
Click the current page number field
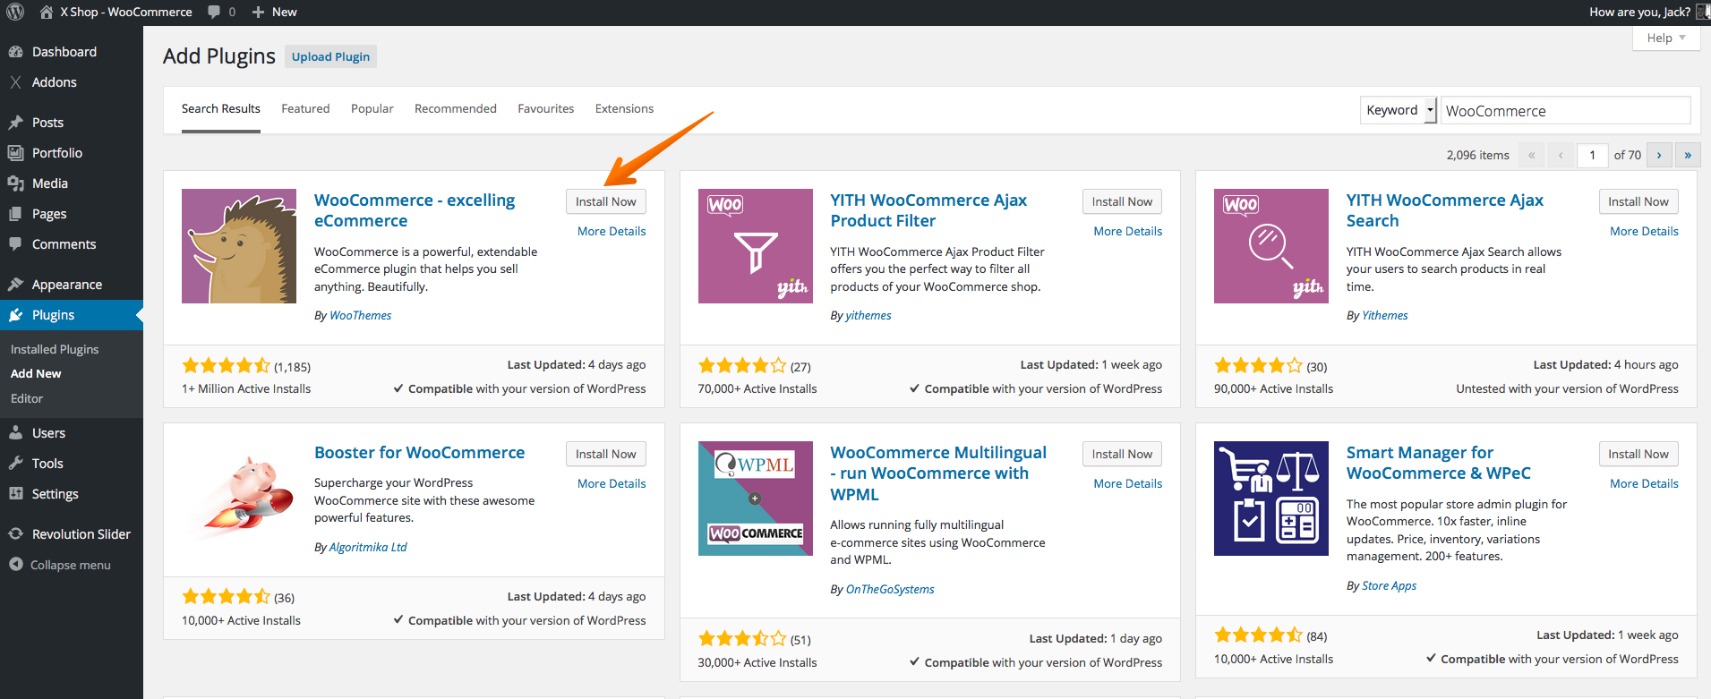1593,155
